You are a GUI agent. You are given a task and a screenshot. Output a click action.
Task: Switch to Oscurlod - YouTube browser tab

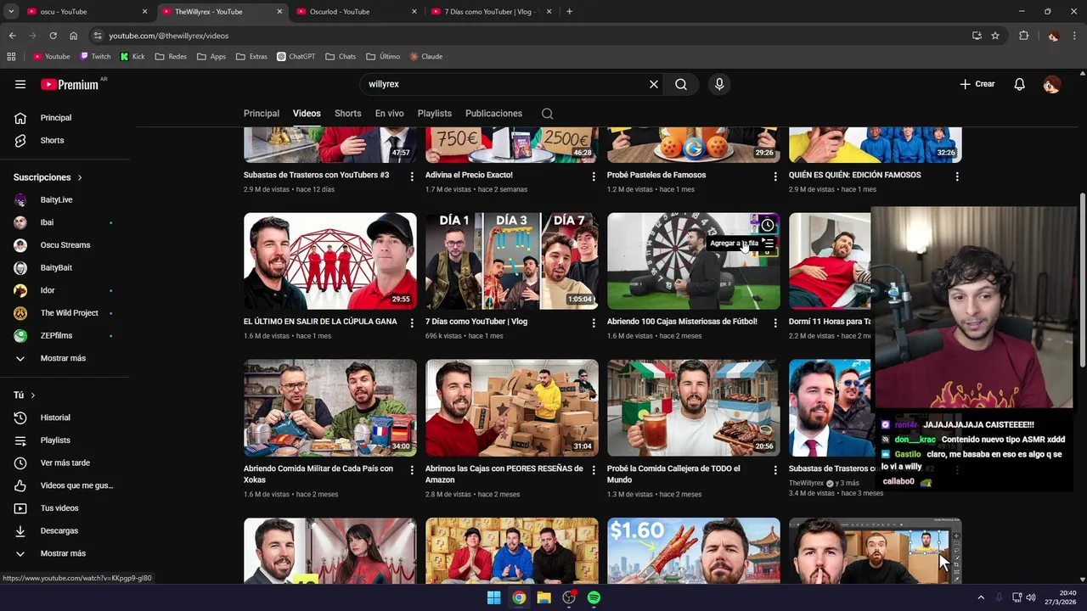click(x=358, y=12)
